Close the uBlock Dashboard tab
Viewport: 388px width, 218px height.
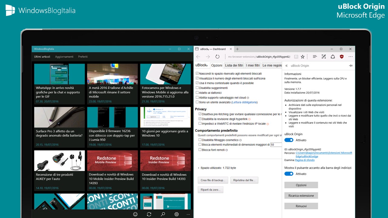231,49
